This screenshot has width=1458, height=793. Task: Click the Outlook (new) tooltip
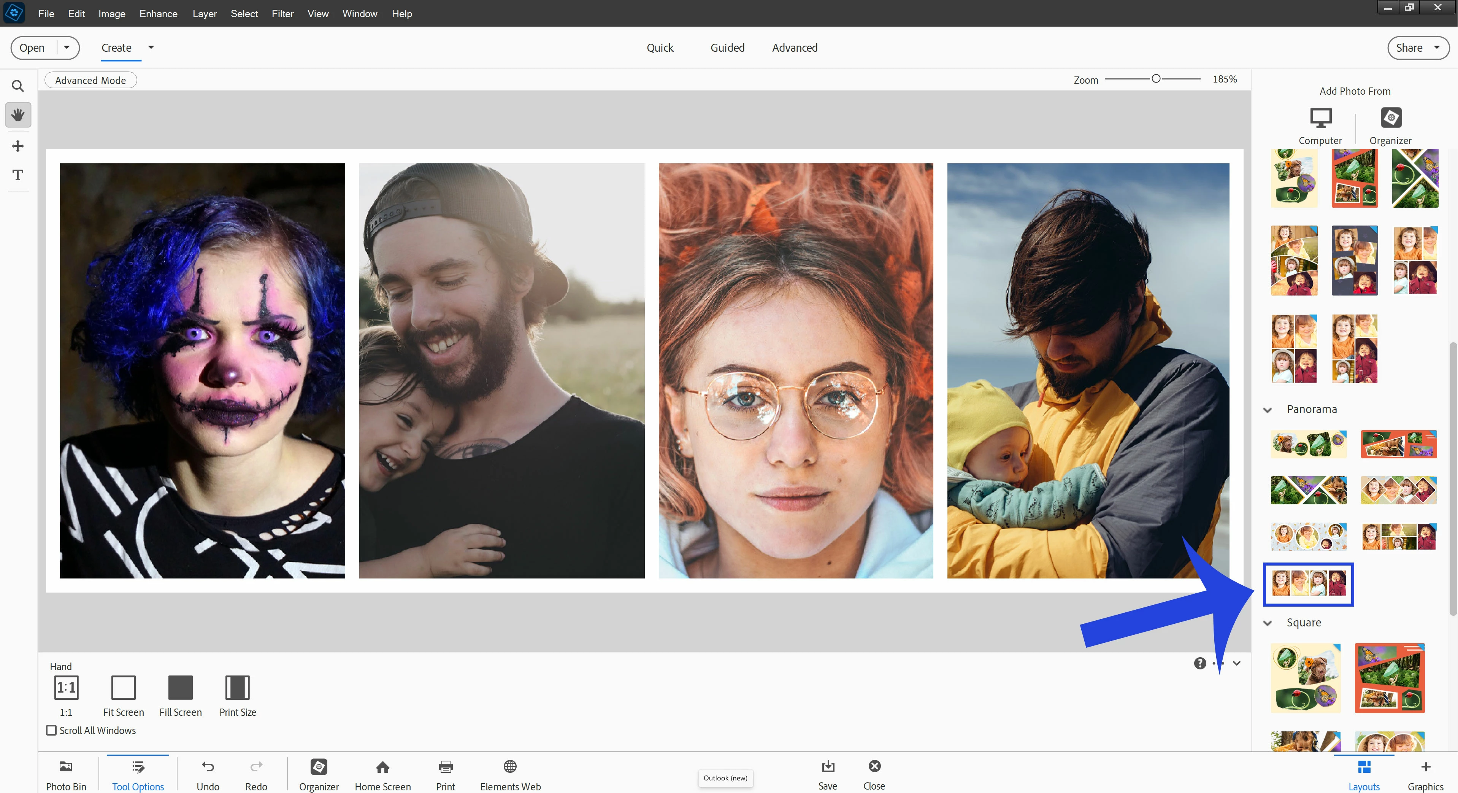[x=725, y=778]
